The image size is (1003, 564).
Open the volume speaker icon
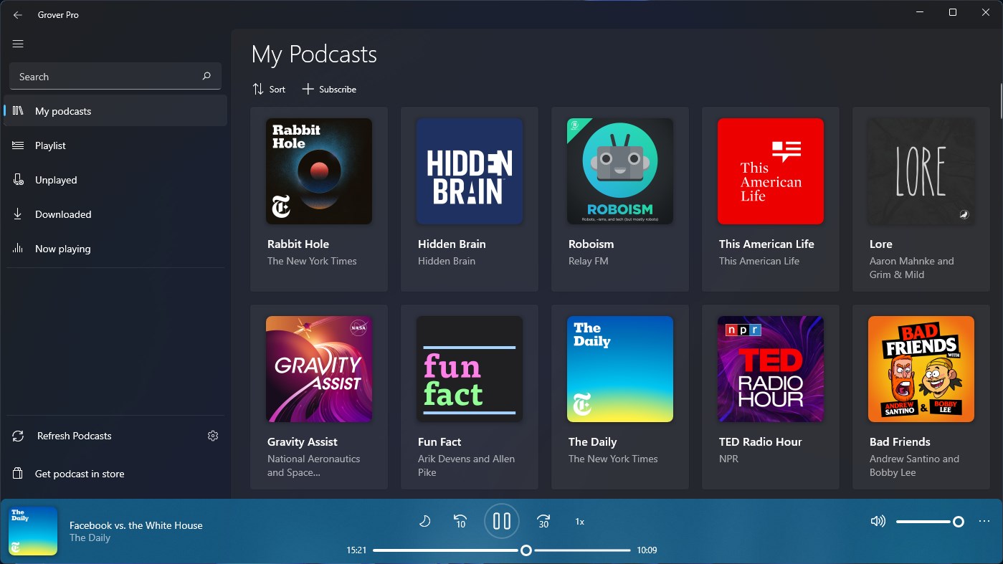coord(878,521)
